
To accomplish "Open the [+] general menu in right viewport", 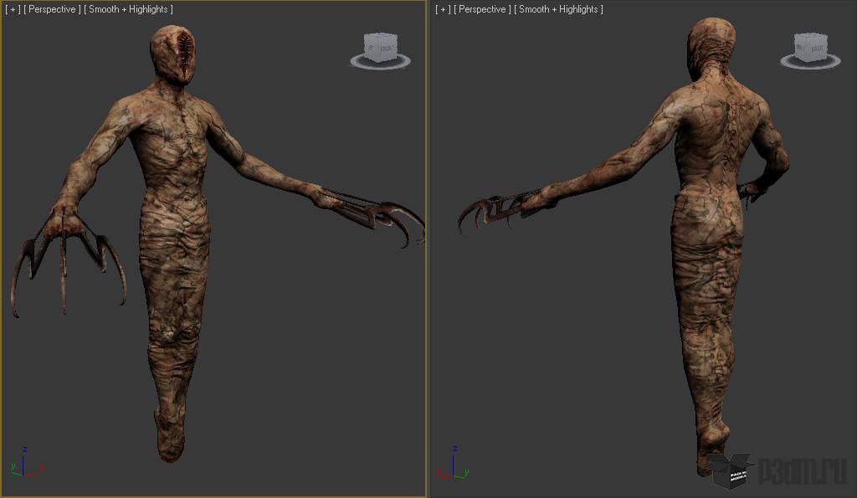I will point(442,9).
